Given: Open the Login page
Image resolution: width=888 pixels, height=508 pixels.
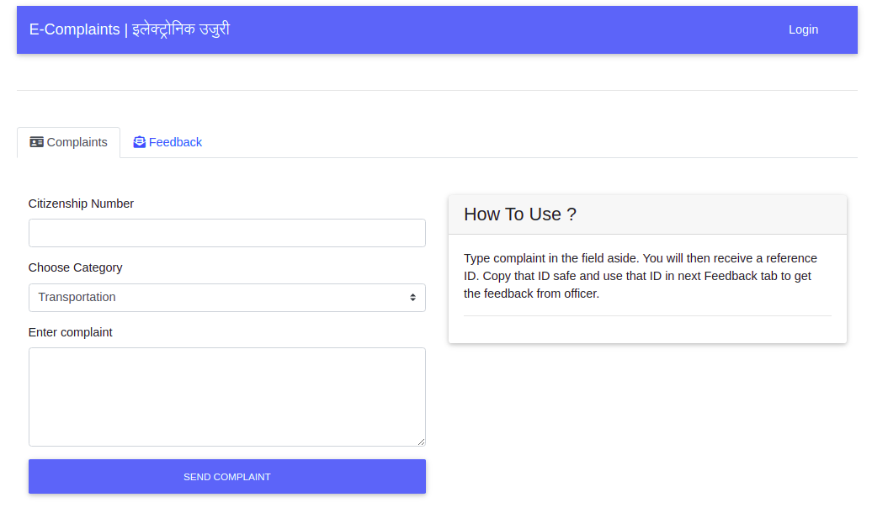Looking at the screenshot, I should 803,29.
